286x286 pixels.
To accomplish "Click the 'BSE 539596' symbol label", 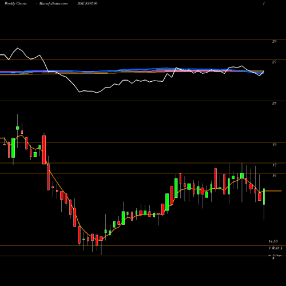I will click(88, 3).
